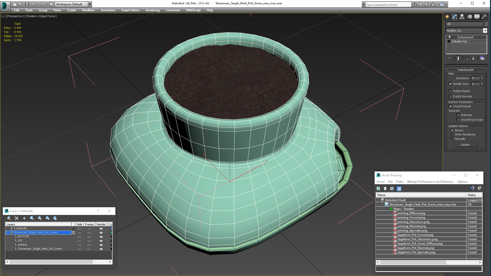The image size is (491, 276).
Task: Increase Iterations spinner value
Action: pos(482,77)
